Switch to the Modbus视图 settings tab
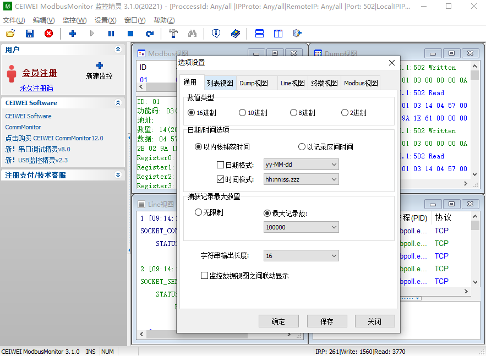 click(x=361, y=83)
